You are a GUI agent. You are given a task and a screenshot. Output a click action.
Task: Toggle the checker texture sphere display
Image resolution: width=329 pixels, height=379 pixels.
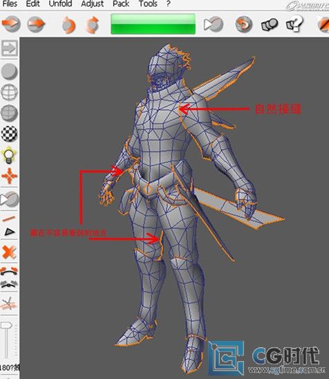tap(10, 133)
